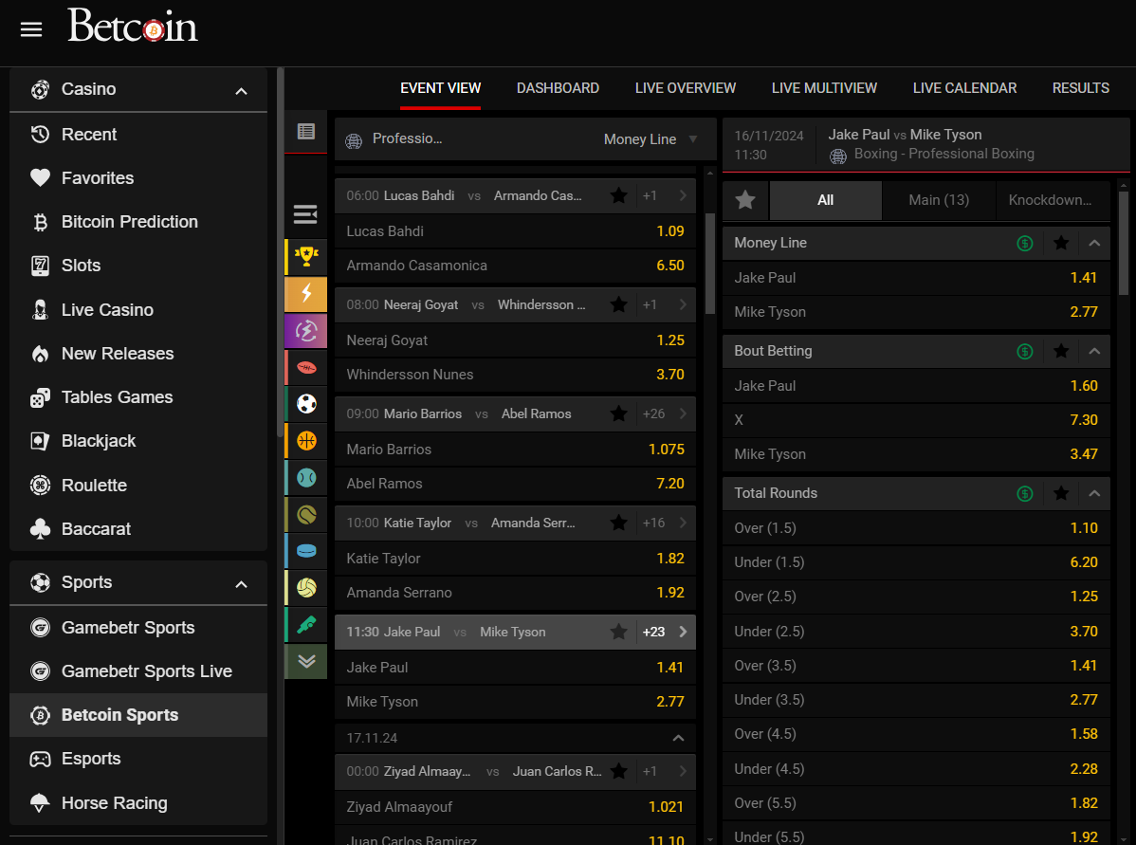Show favorite markets star tab

(x=745, y=200)
